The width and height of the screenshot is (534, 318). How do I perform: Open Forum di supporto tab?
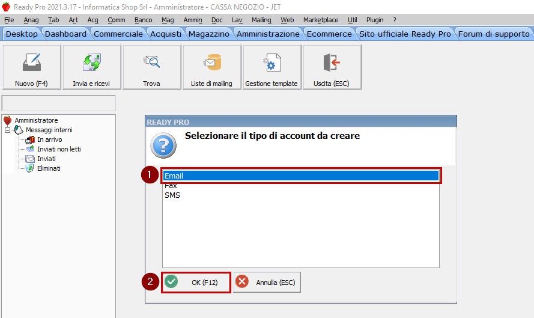click(494, 34)
